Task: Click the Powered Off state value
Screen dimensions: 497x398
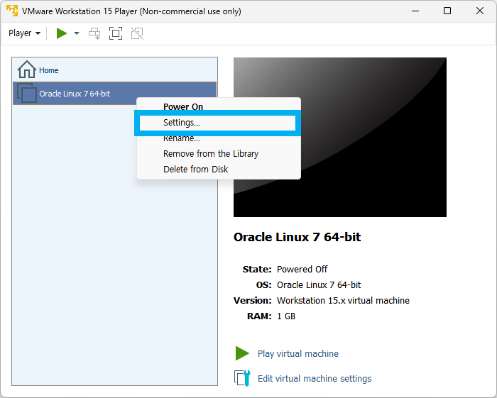Action: pos(302,269)
